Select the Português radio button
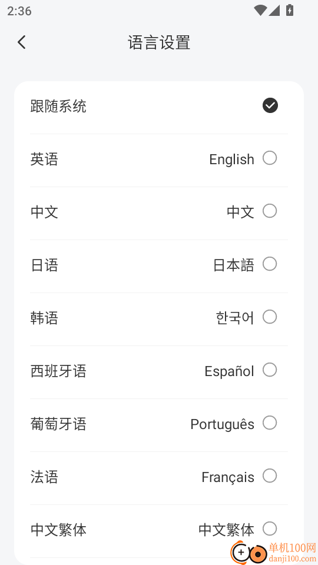Screen dimensions: 318x565 [x=270, y=423]
